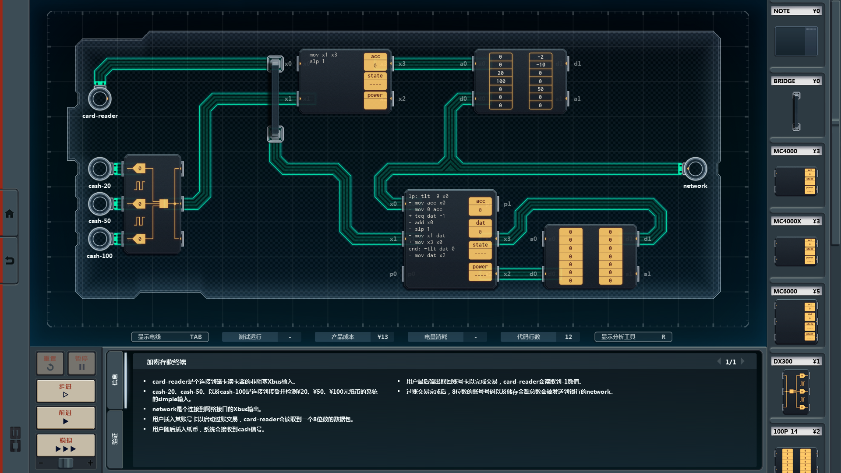Click the NOTE component thumbnail
The width and height of the screenshot is (841, 473).
tap(796, 41)
